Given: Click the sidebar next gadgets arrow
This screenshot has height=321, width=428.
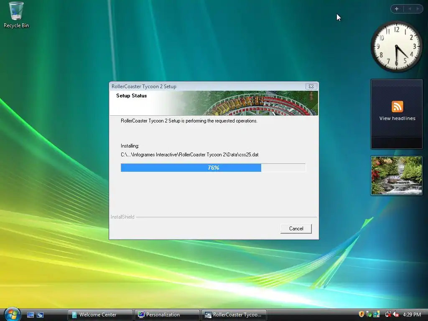Looking at the screenshot, I should pyautogui.click(x=418, y=9).
